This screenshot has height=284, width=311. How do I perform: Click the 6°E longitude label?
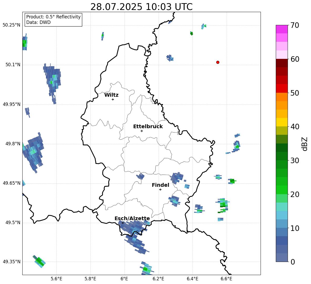click(x=124, y=279)
